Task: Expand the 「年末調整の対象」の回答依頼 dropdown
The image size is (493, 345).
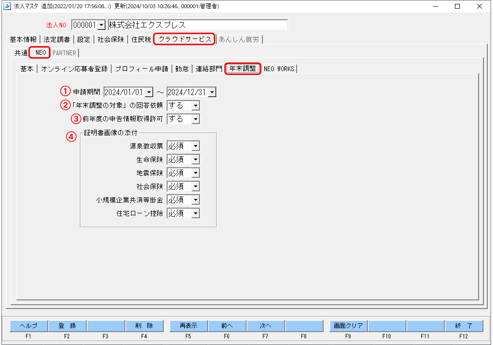Action: pyautogui.click(x=195, y=106)
